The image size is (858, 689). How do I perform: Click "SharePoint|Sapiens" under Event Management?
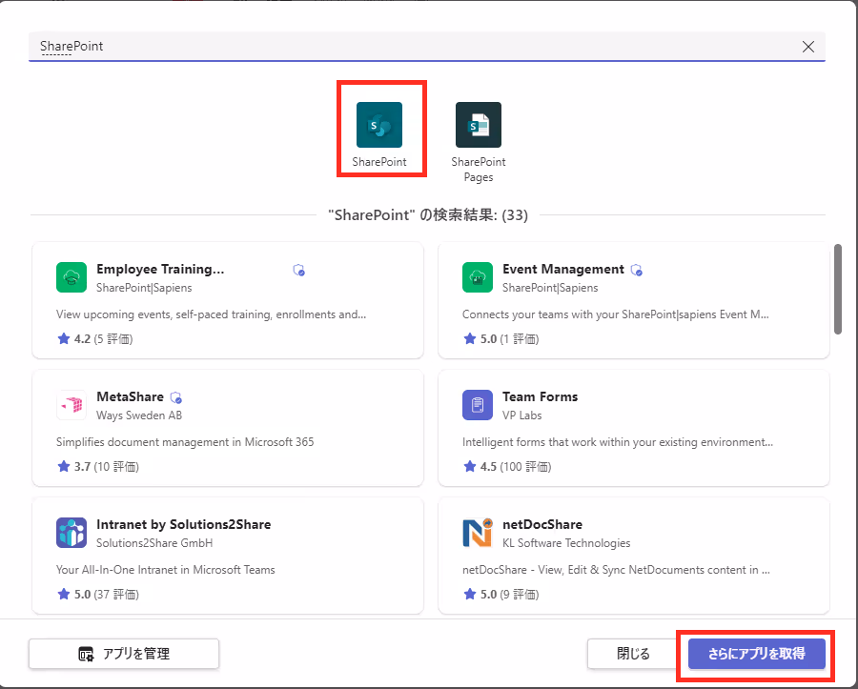click(x=550, y=288)
